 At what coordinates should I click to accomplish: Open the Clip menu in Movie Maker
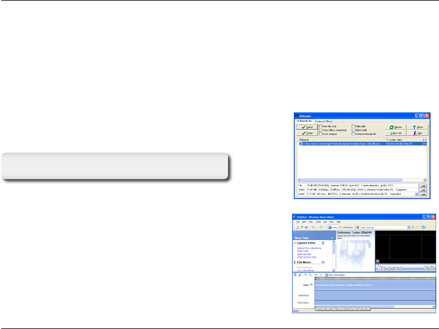click(325, 222)
